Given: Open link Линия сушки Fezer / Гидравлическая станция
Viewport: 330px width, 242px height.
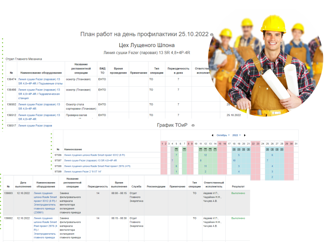Looking at the screenshot, I should 39,94.
